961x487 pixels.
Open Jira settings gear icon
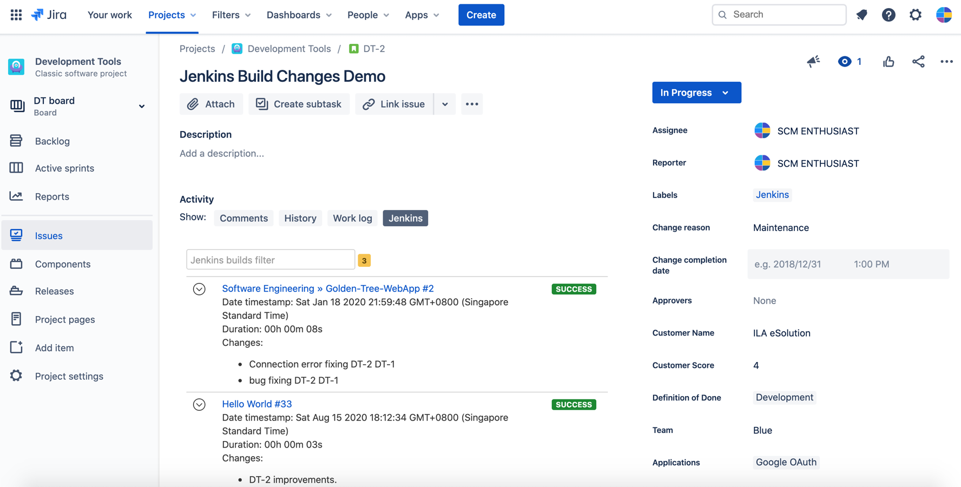point(915,15)
